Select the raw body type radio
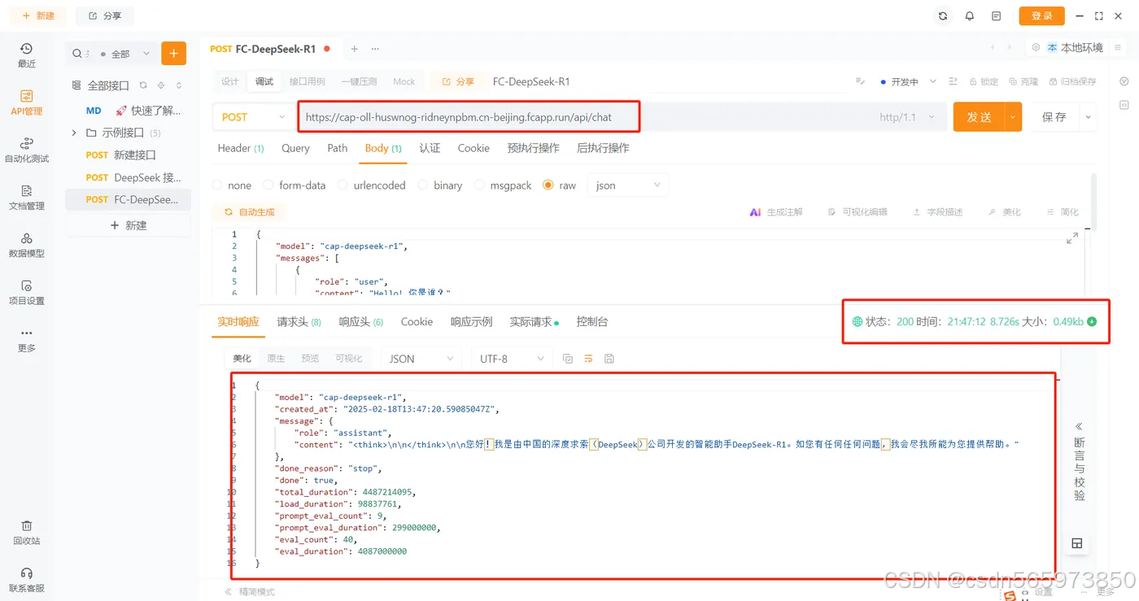Viewport: 1139px width, 601px height. click(548, 185)
